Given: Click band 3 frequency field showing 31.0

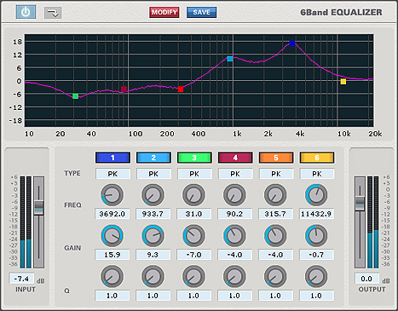Looking at the screenshot, I should pyautogui.click(x=193, y=214).
